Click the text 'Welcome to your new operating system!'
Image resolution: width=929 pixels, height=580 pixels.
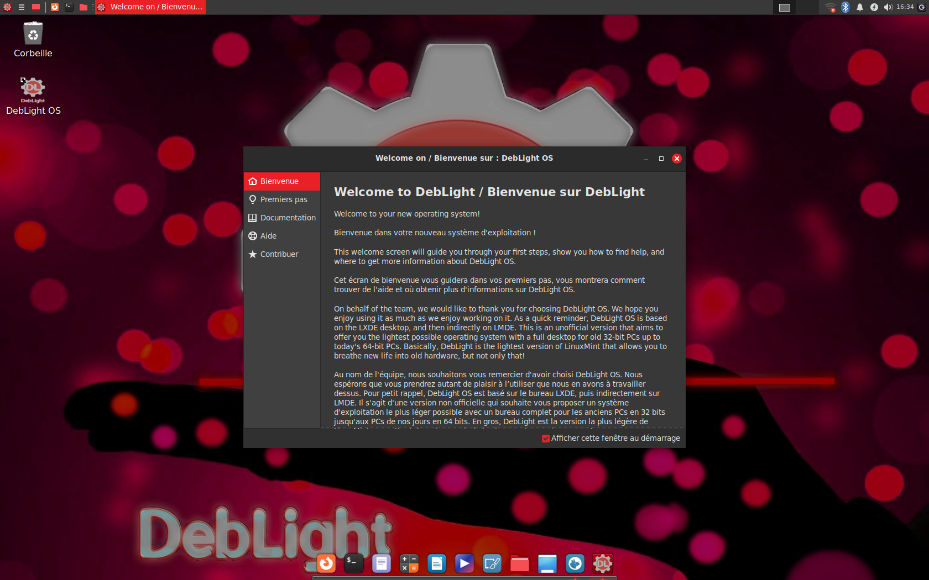(407, 214)
